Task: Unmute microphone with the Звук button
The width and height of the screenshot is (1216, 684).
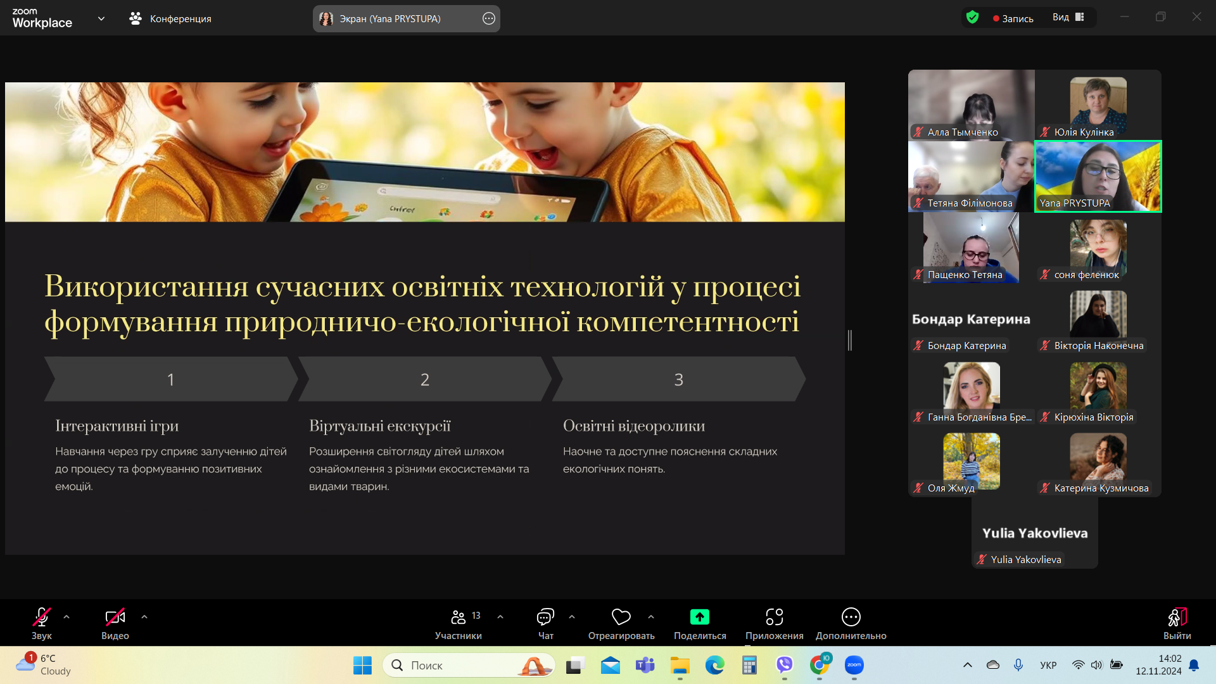Action: [42, 623]
